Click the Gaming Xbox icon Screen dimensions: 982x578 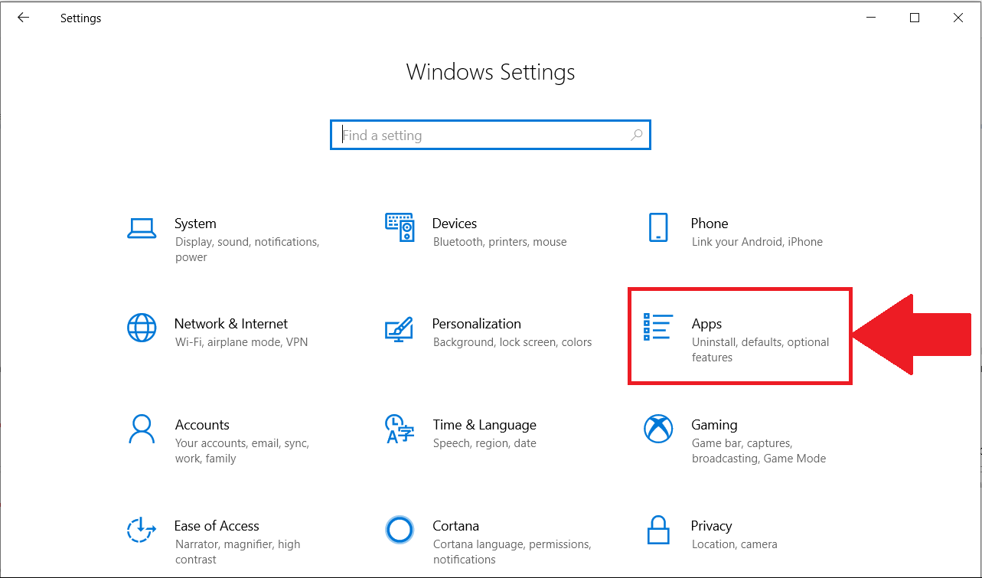pos(658,429)
